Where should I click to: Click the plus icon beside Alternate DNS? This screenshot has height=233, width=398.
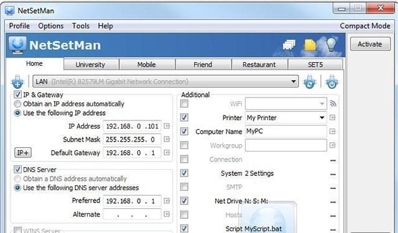click(x=167, y=214)
